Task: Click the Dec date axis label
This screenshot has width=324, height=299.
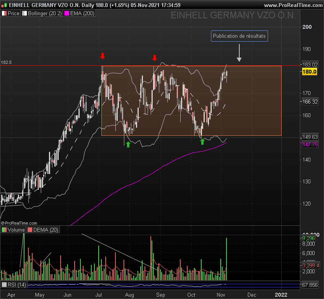Action: click(x=252, y=295)
